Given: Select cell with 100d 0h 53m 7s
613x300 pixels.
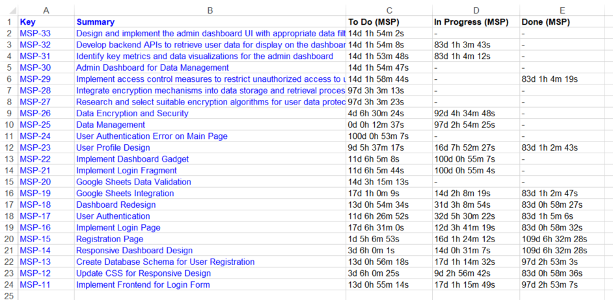Looking at the screenshot, I should [x=389, y=136].
